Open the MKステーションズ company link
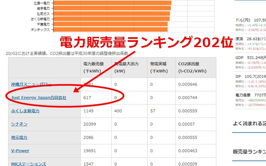The height and width of the screenshot is (166, 266). (29, 164)
